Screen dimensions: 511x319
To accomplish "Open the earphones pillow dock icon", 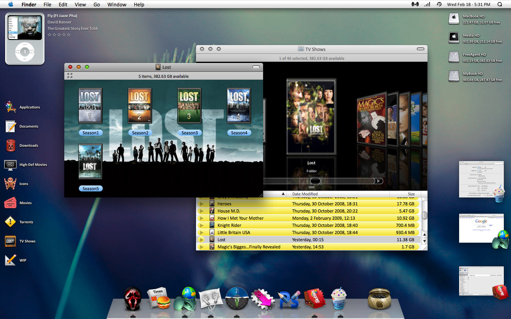I will pos(210,299).
